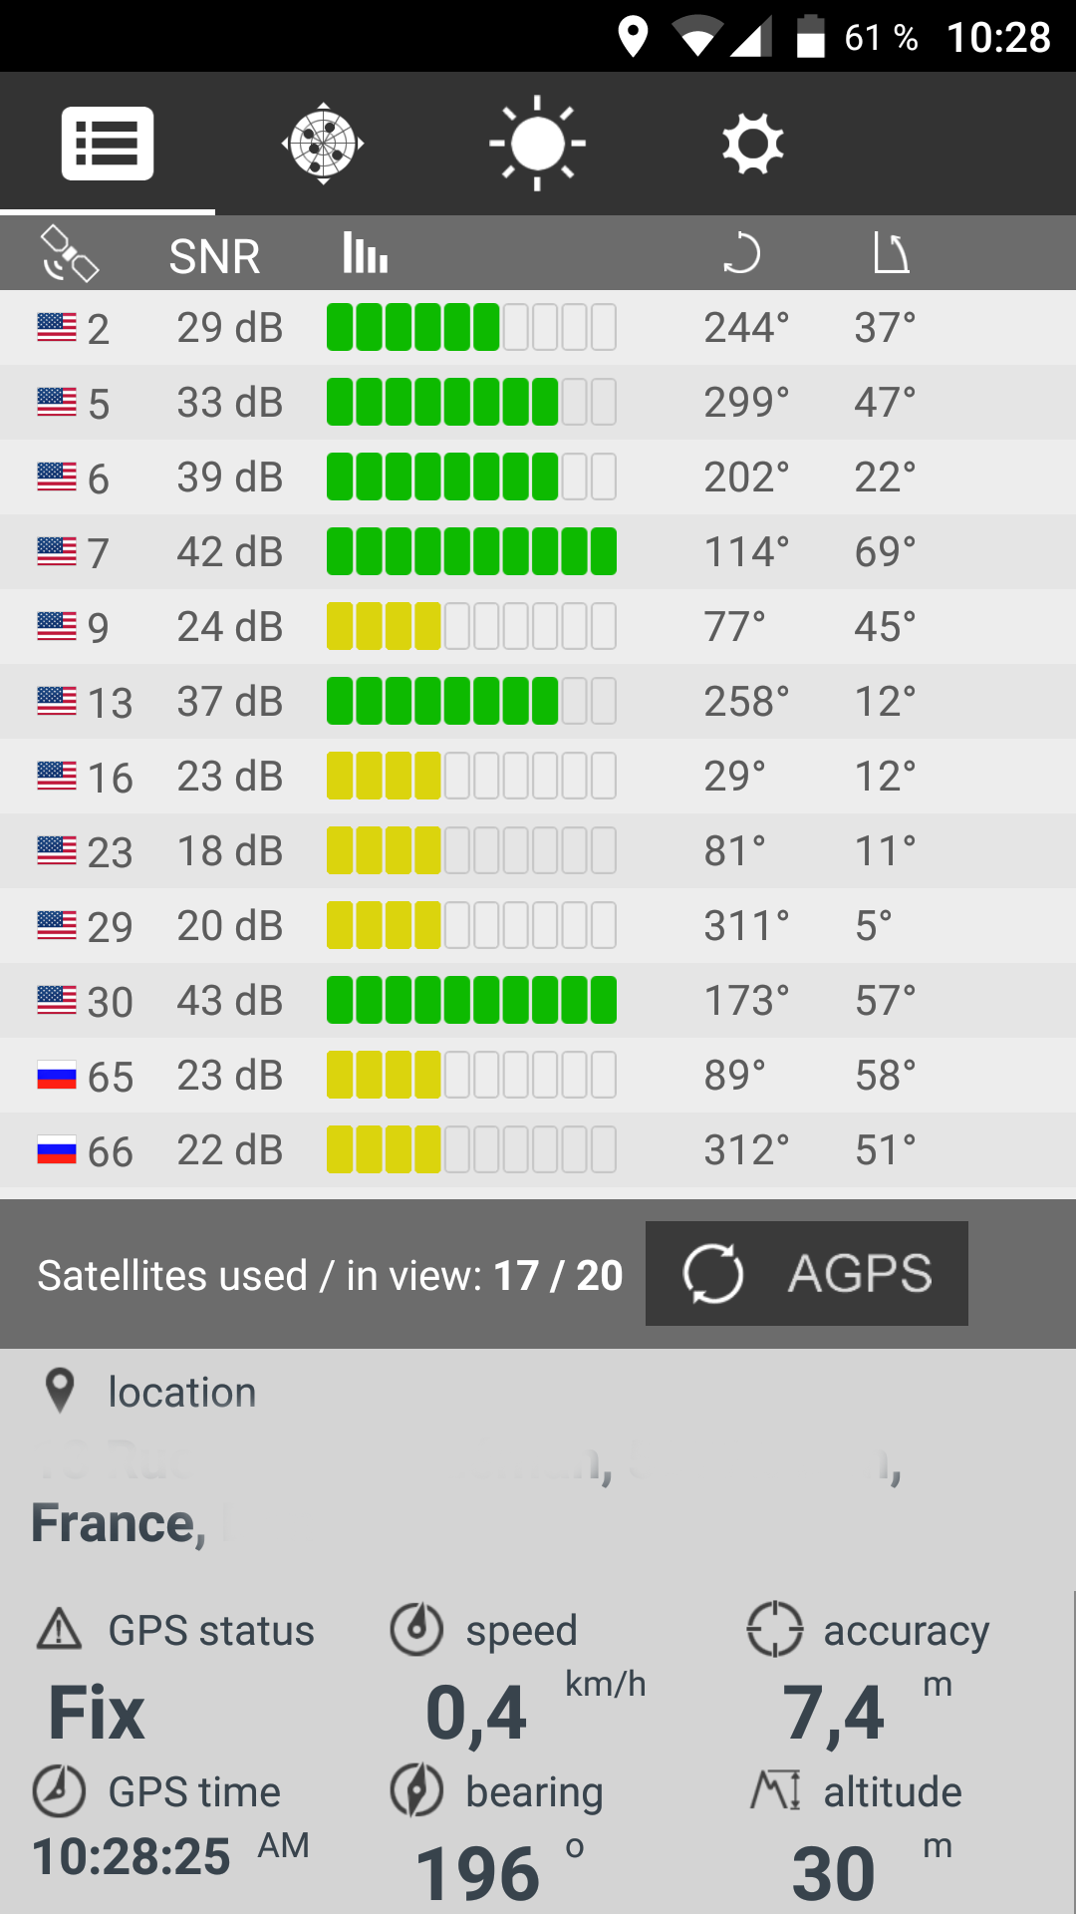Screen dimensions: 1076x1914
Task: Switch to the sky radar view tab
Action: coord(323,144)
